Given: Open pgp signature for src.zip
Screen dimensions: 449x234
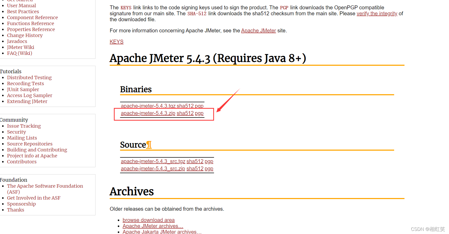Looking at the screenshot, I should (209, 169).
